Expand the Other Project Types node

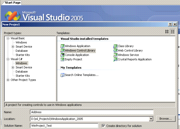8,80
